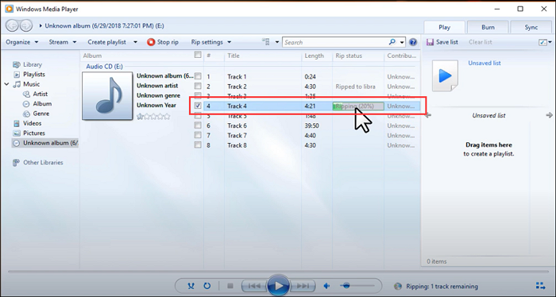This screenshot has width=556, height=297.
Task: Expand the View options dropdown arrow
Action: click(x=277, y=42)
